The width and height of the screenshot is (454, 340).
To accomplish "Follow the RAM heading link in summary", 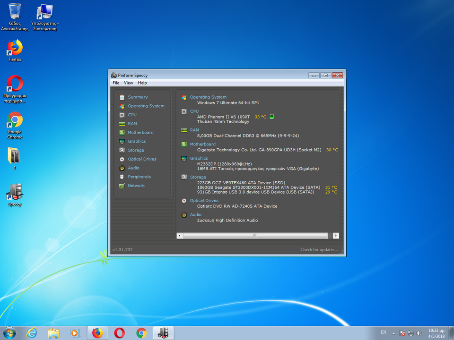I will (194, 130).
